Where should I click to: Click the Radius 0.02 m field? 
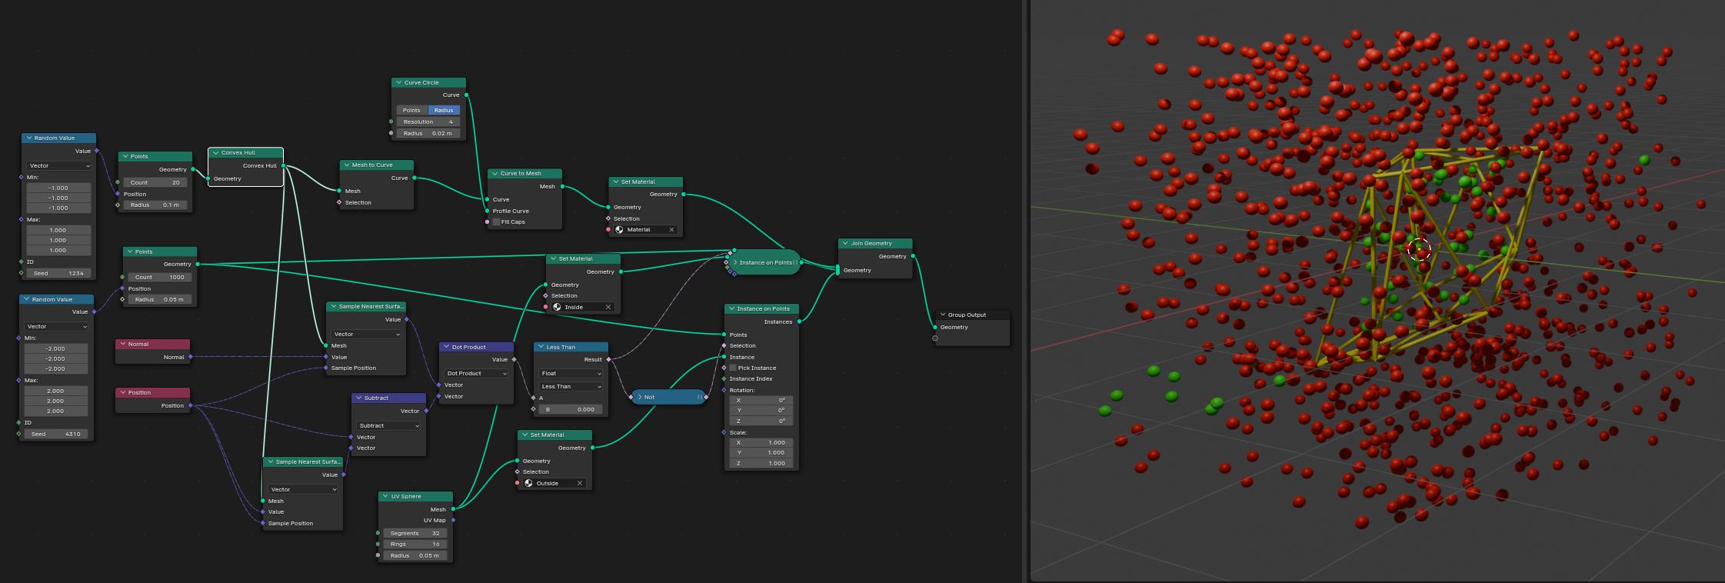pos(428,133)
